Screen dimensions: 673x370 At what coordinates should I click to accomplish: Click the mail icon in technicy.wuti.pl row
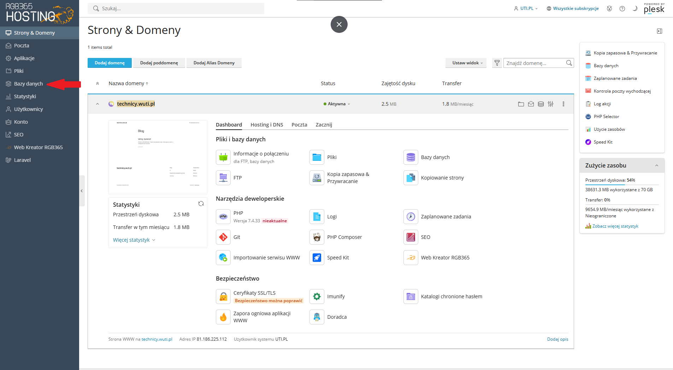click(x=531, y=104)
